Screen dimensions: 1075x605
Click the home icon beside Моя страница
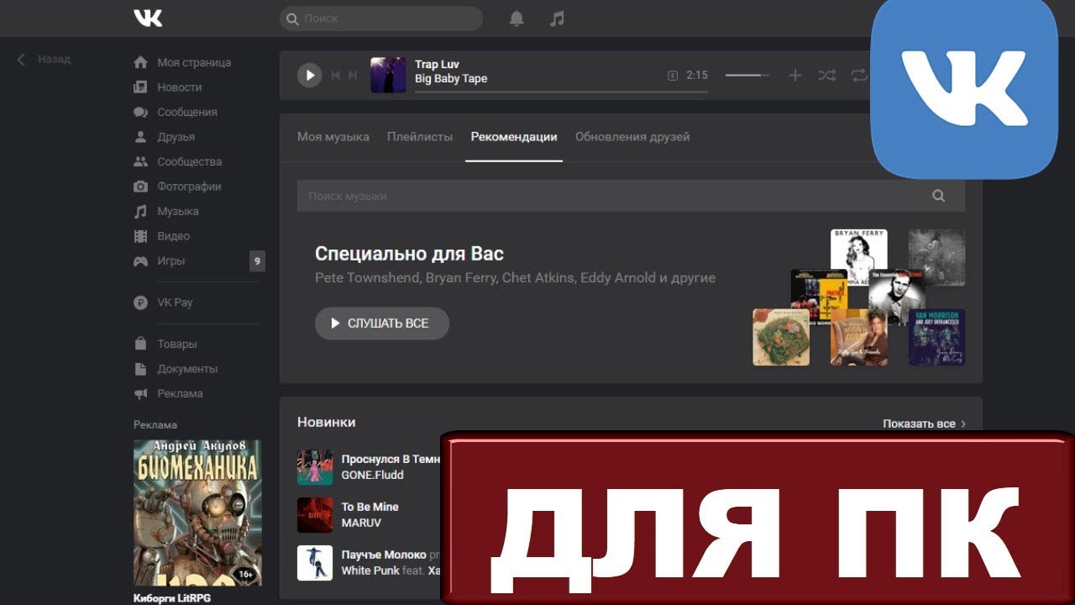pyautogui.click(x=141, y=62)
